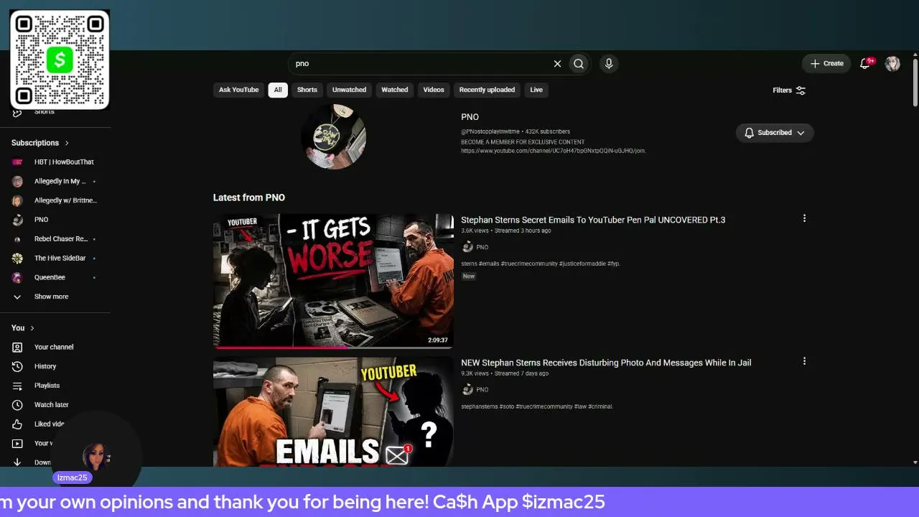The height and width of the screenshot is (517, 919).
Task: Click the 'Latest from PNO' heading
Action: click(249, 197)
